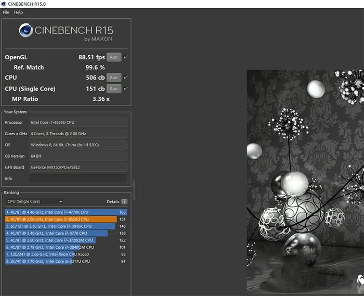Open the Help menu
The width and height of the screenshot is (364, 296).
click(18, 12)
